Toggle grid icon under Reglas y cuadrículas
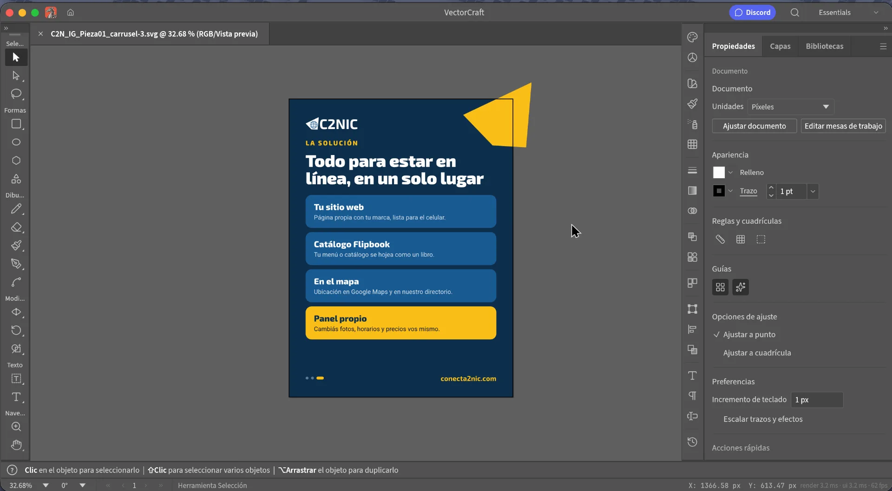 [741, 239]
